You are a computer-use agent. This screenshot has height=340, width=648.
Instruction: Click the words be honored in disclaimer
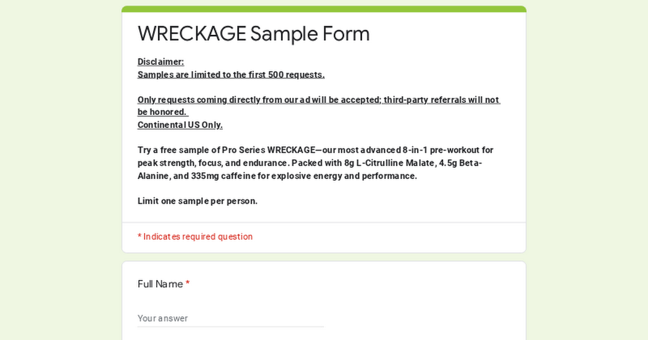[162, 112]
